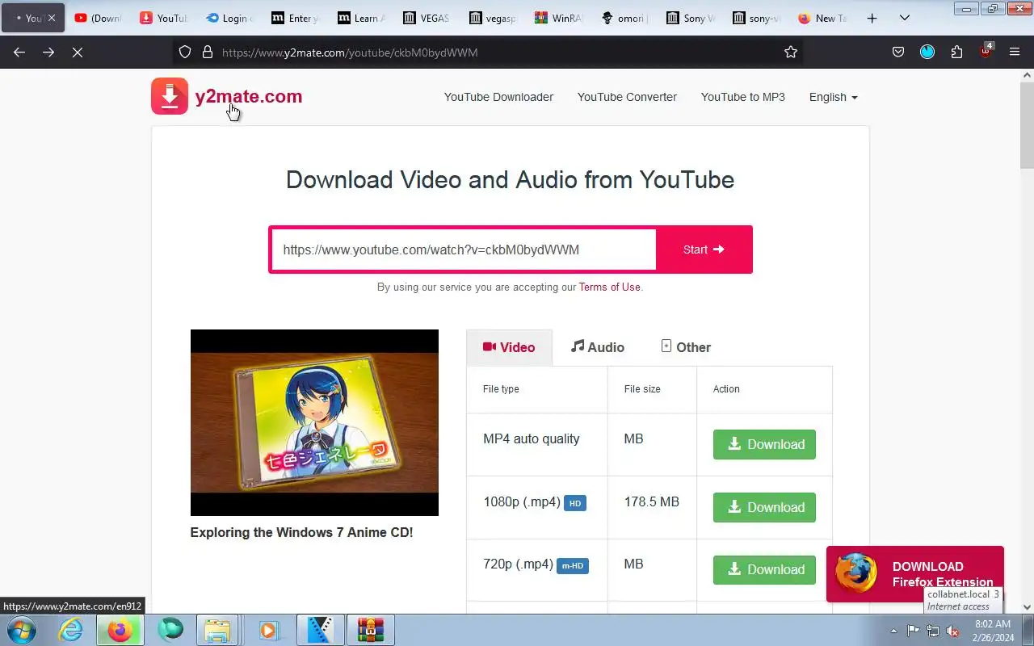Open the list all tabs dropdown arrow
1034x646 pixels.
[x=905, y=18]
